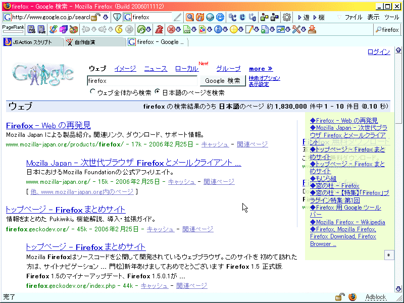This screenshot has height=303, width=404.
Task: Click the globe icon labeled Side
Action: pyautogui.click(x=210, y=17)
